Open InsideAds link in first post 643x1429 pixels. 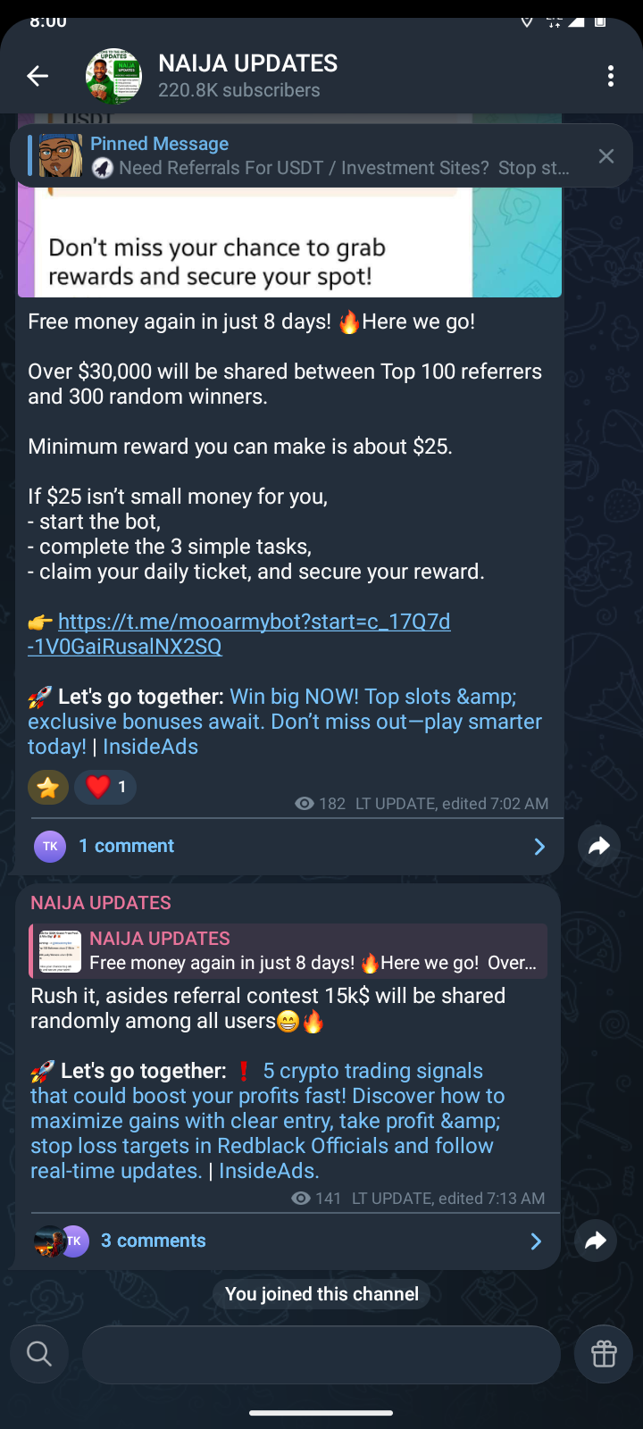pos(150,747)
